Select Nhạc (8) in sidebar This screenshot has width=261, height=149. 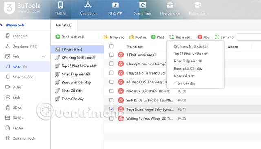pyautogui.click(x=25, y=67)
